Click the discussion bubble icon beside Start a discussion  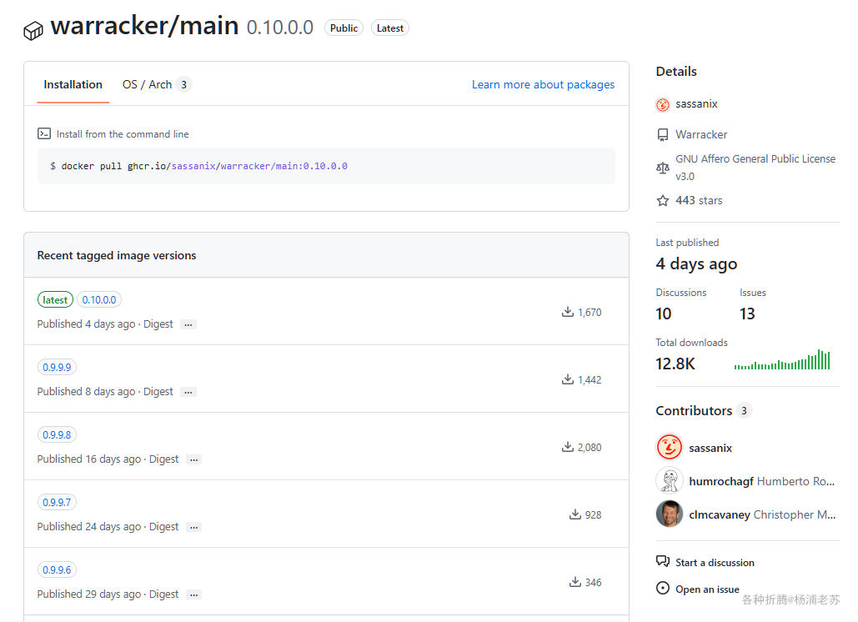[663, 561]
